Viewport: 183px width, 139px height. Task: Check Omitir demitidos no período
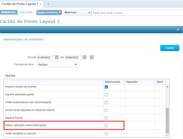tap(106, 133)
